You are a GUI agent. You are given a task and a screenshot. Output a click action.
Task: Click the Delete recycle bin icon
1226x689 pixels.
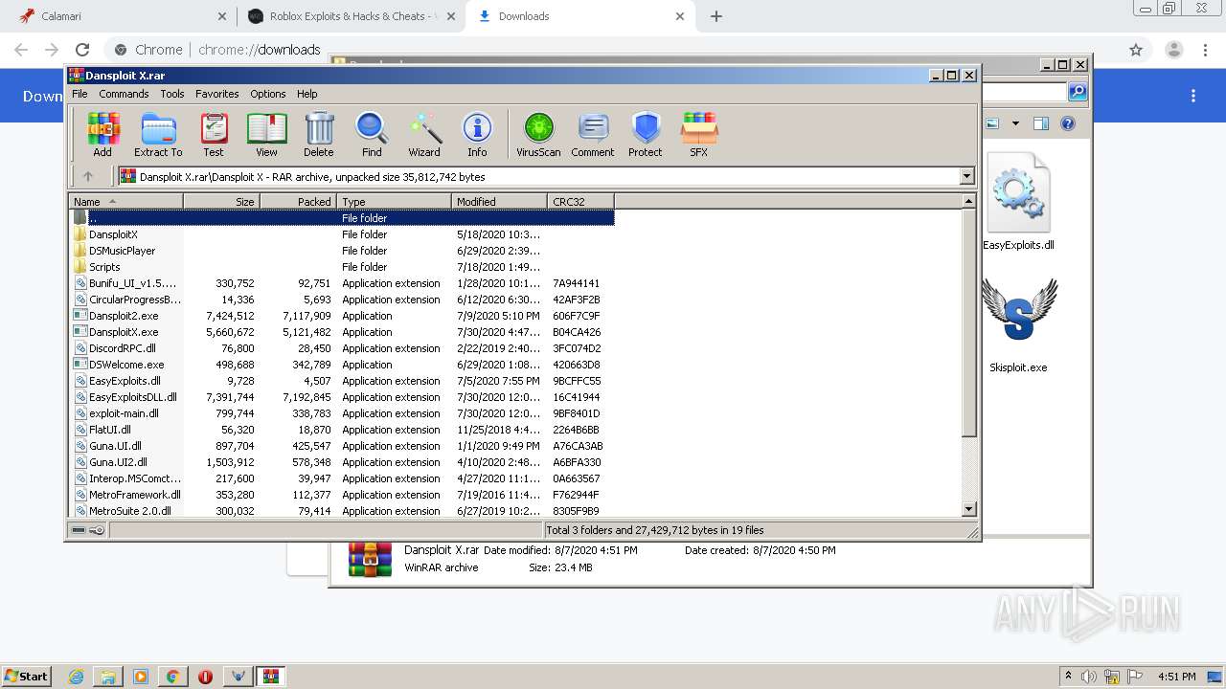tap(319, 133)
